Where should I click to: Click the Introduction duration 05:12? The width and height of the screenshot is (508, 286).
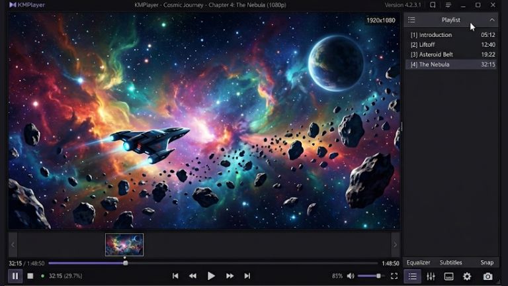point(488,35)
